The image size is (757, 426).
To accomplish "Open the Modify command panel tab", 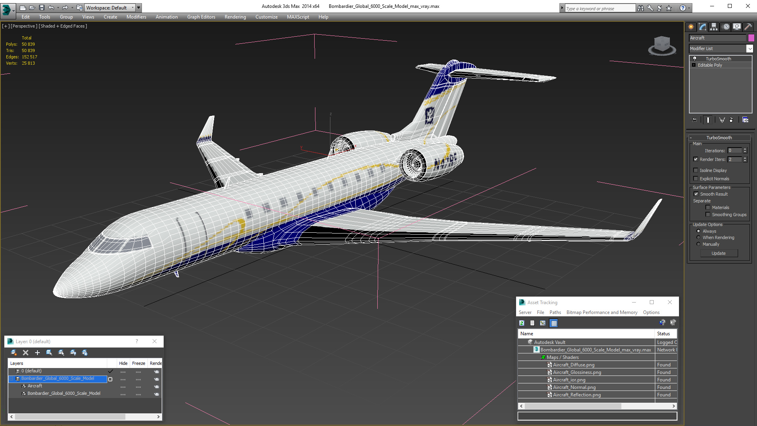I will (702, 27).
